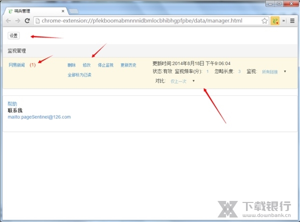Click the 删除 link
The image size is (300, 222).
(x=71, y=65)
